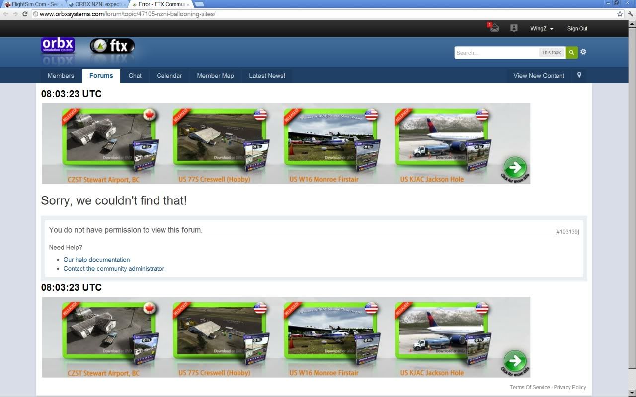Image resolution: width=636 pixels, height=397 pixels.
Task: Click the green arrow on top banner
Action: [515, 167]
